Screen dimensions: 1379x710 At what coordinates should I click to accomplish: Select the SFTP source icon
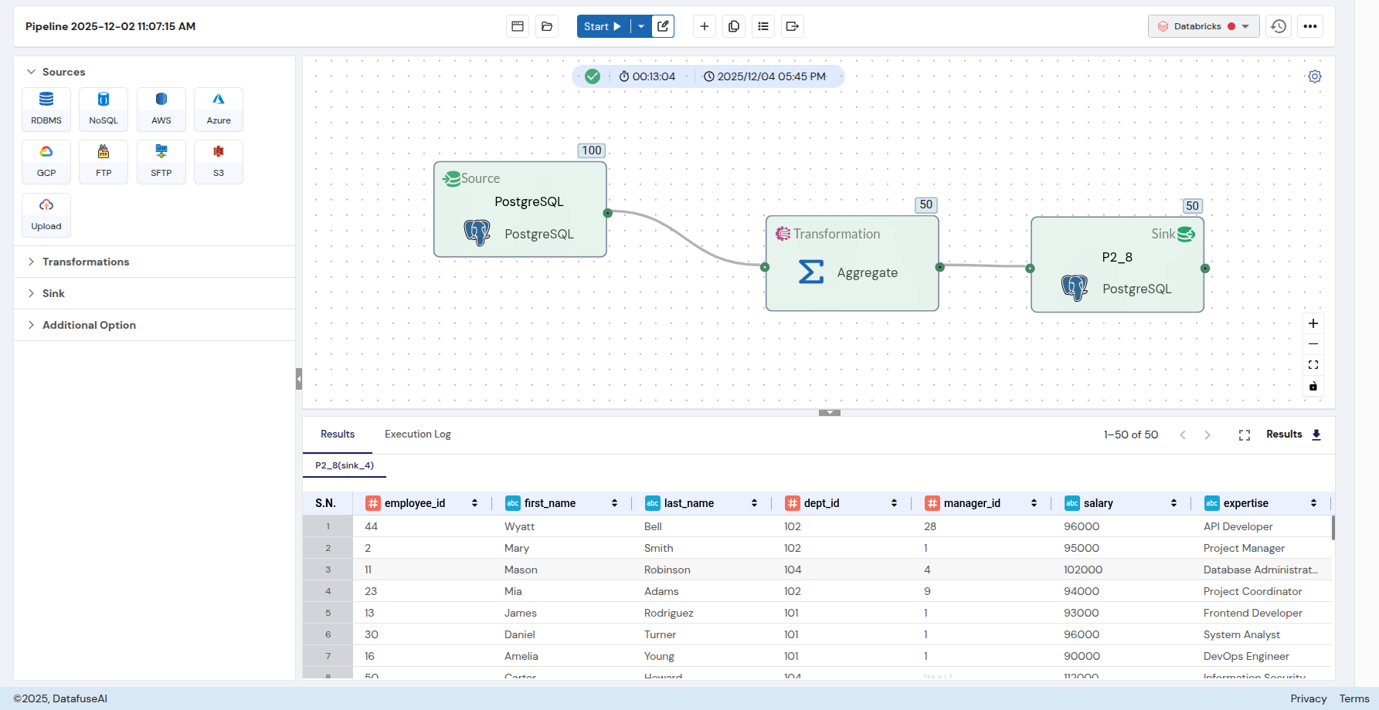point(161,161)
